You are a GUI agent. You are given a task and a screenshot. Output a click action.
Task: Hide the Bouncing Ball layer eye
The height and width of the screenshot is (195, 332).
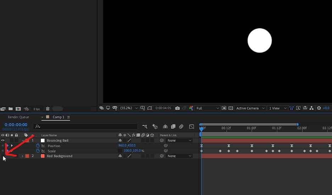pos(3,140)
